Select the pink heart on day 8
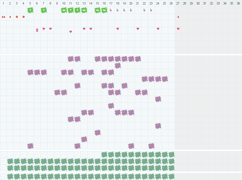 point(50,29)
